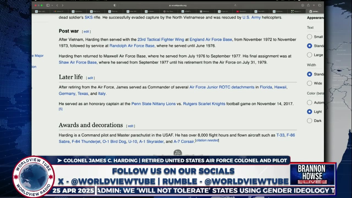Select Wide width option
Screen dimensions: 352x198
click(x=310, y=83)
